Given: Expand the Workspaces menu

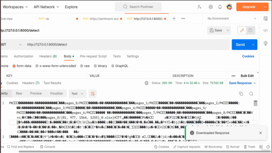Looking at the screenshot, I should click(x=15, y=7).
